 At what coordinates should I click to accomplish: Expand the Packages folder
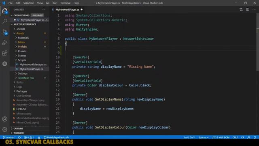[x=21, y=91]
